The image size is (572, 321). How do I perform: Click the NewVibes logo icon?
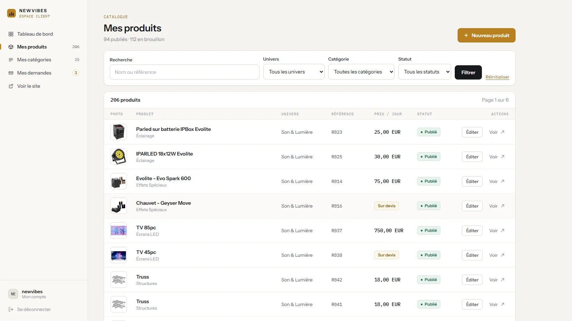coord(11,13)
